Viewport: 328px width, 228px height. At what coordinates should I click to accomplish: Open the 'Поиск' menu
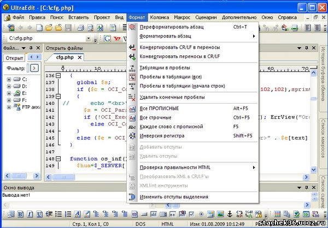click(x=57, y=18)
